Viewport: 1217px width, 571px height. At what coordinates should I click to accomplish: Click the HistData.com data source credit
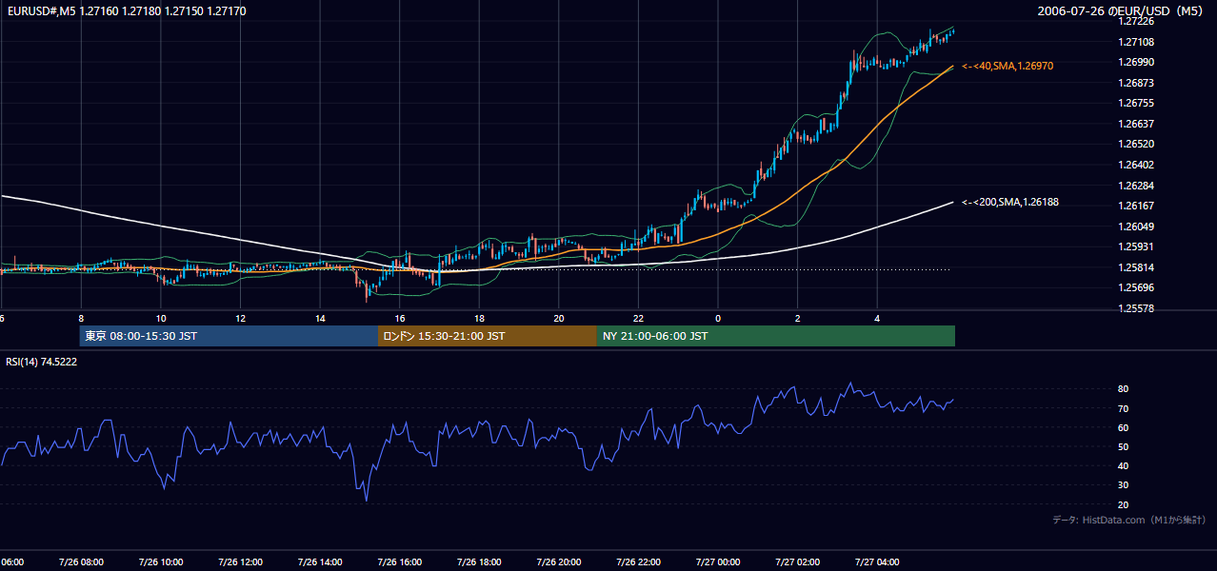point(1129,520)
